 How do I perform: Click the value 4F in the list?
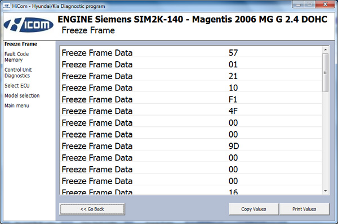[x=233, y=111]
